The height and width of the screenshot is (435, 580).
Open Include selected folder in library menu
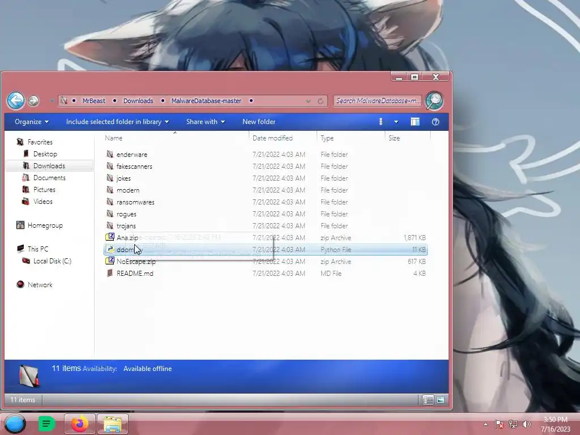(117, 122)
